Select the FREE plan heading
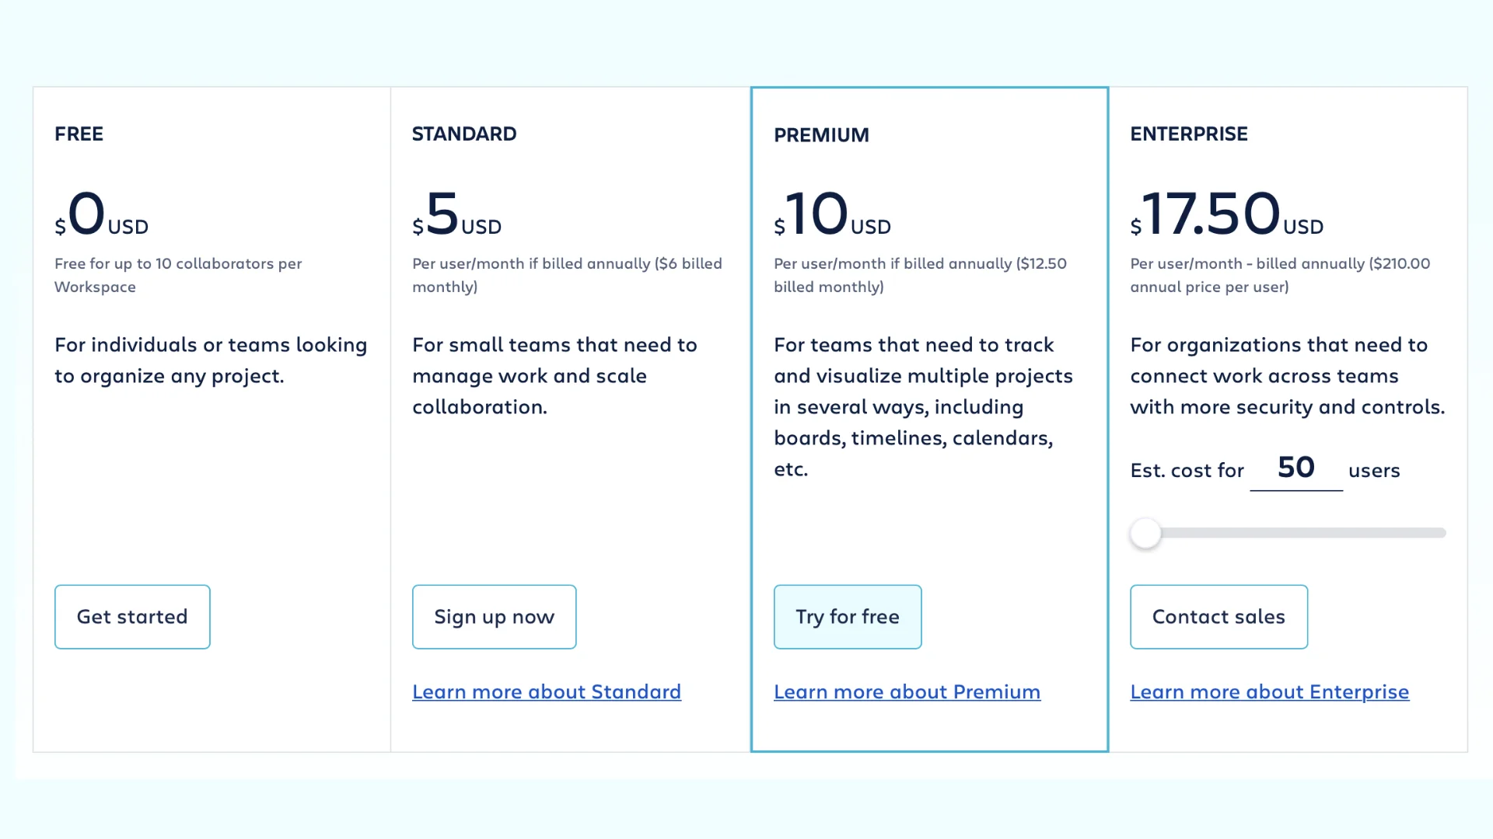 click(79, 134)
